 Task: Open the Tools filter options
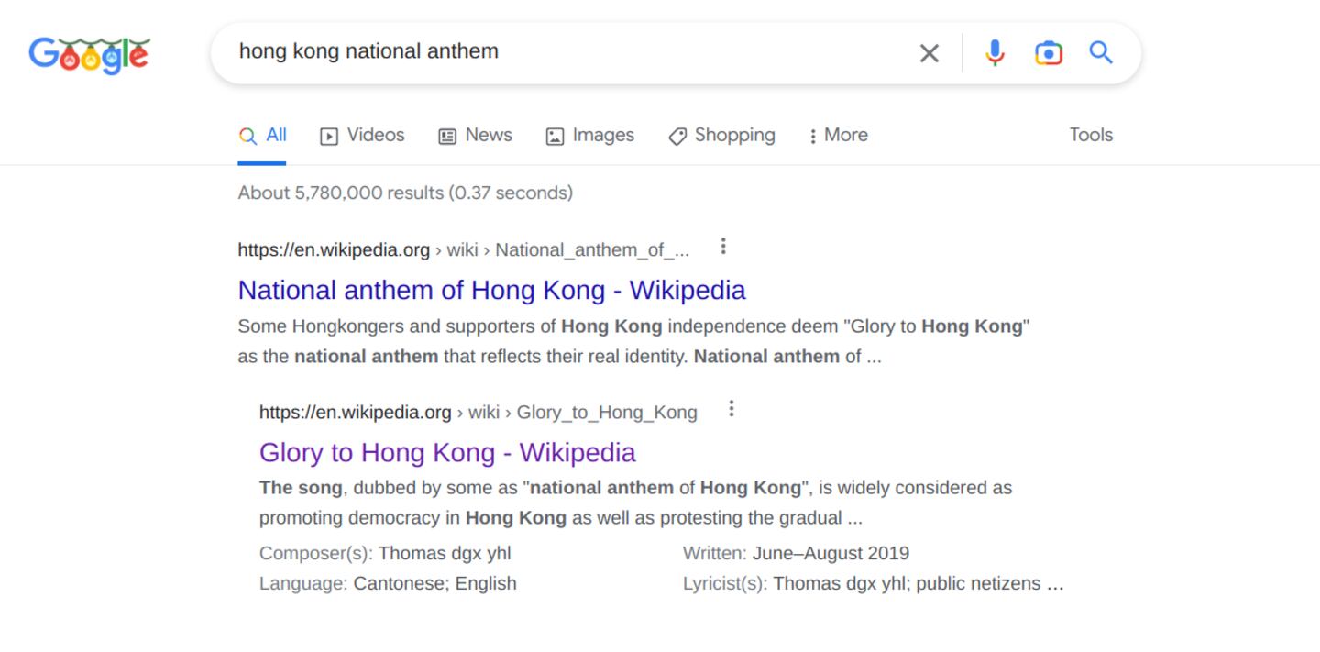1091,135
